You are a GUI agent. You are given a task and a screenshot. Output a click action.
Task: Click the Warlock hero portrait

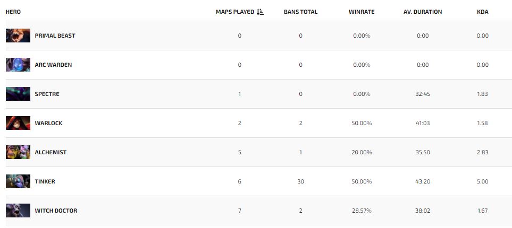[18, 123]
